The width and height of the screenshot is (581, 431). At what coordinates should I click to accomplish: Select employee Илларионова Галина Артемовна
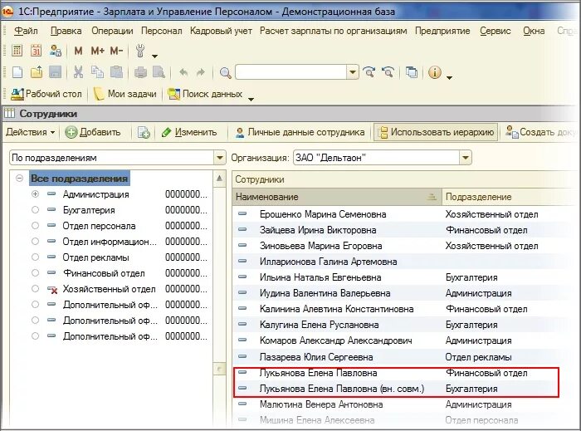click(x=329, y=262)
